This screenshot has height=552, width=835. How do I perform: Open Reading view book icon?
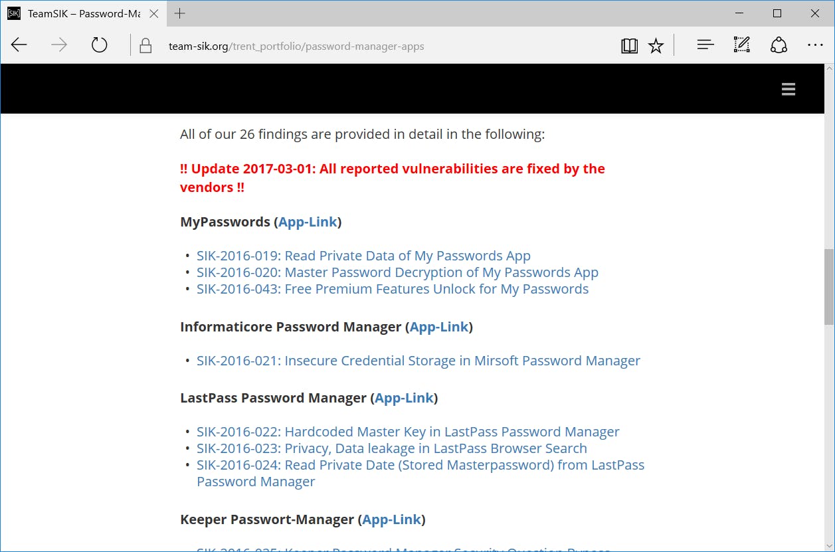(629, 45)
